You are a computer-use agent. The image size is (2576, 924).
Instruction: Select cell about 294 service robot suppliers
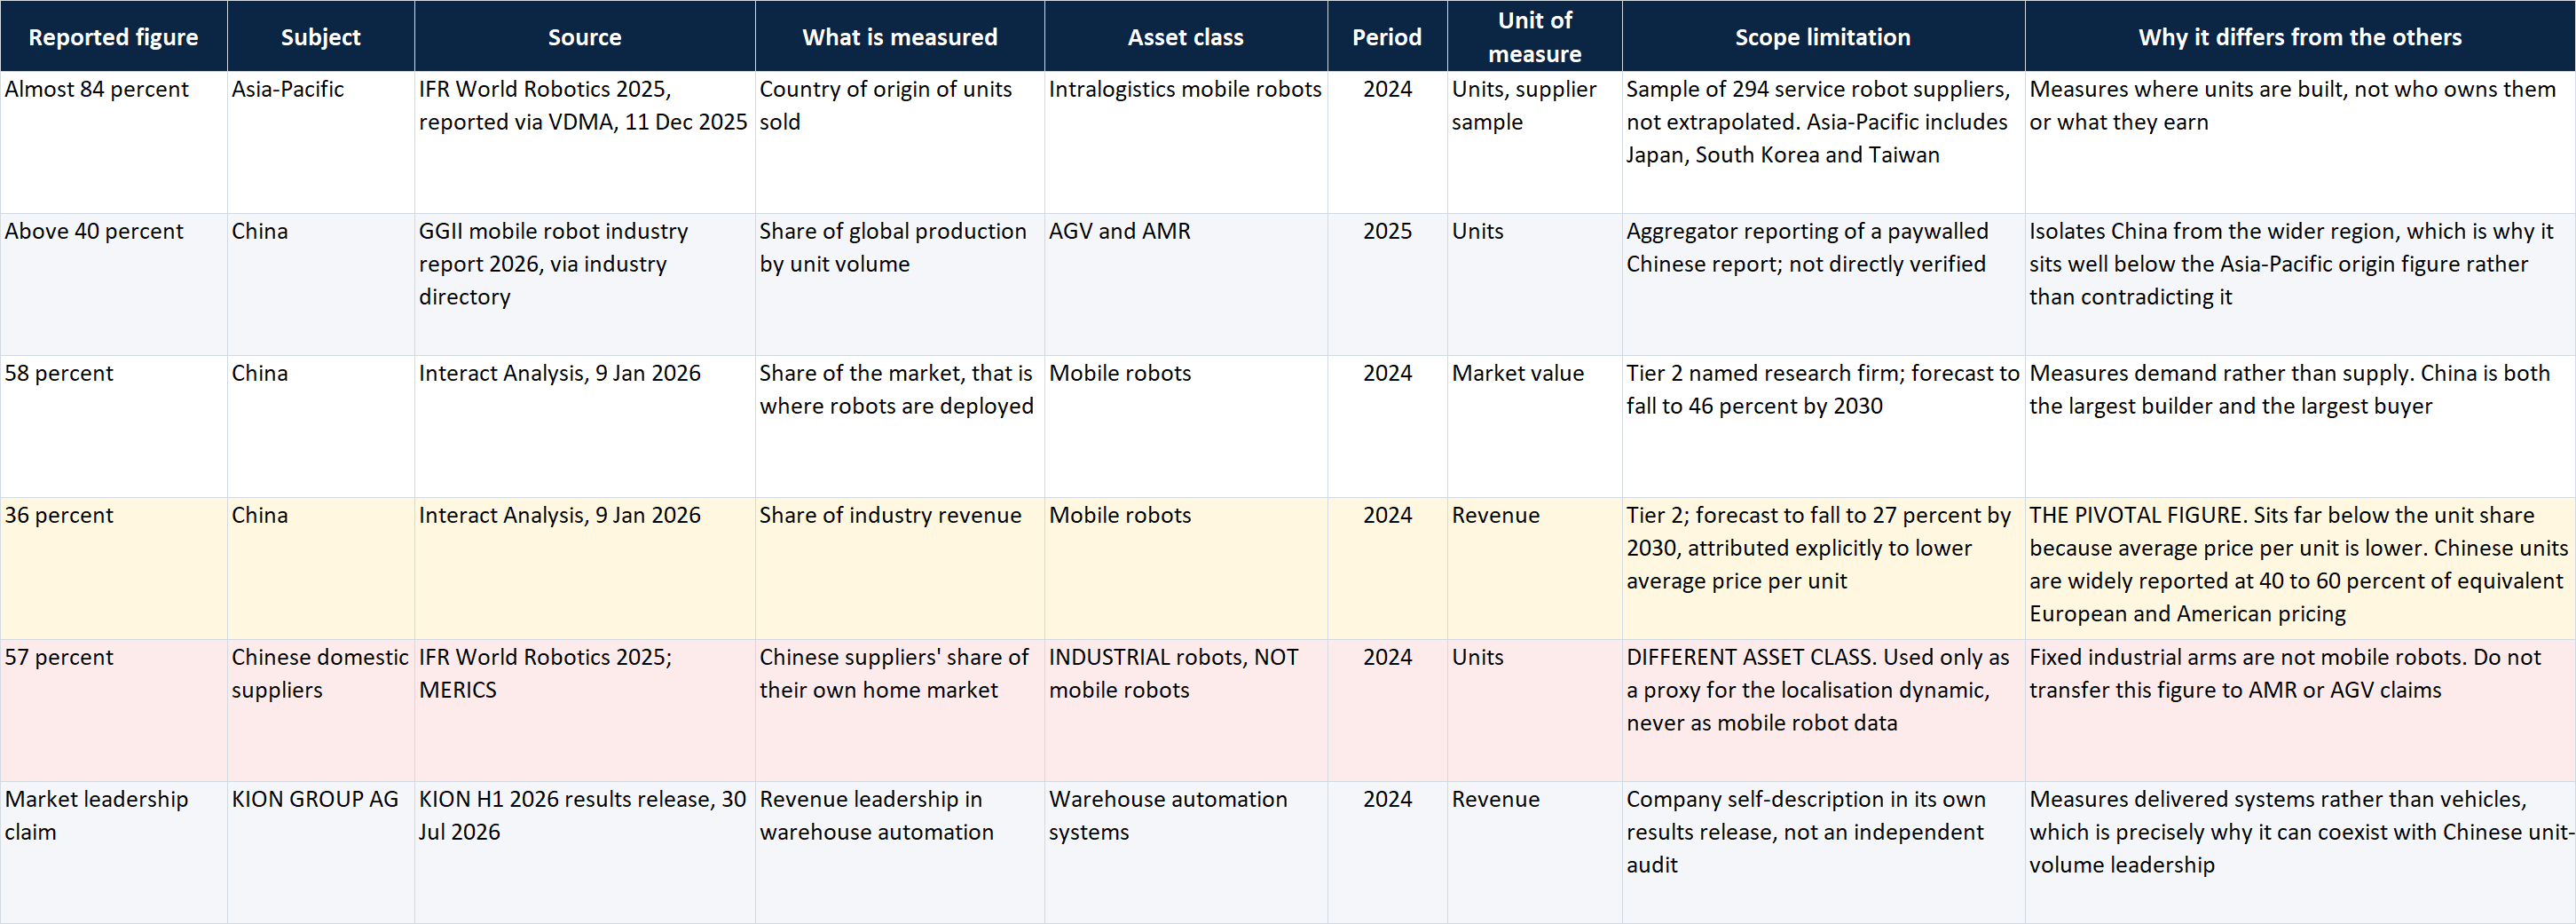coord(1823,142)
